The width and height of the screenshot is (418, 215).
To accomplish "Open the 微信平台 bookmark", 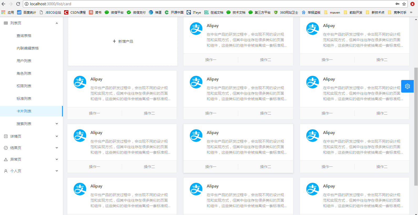I will pos(114,12).
